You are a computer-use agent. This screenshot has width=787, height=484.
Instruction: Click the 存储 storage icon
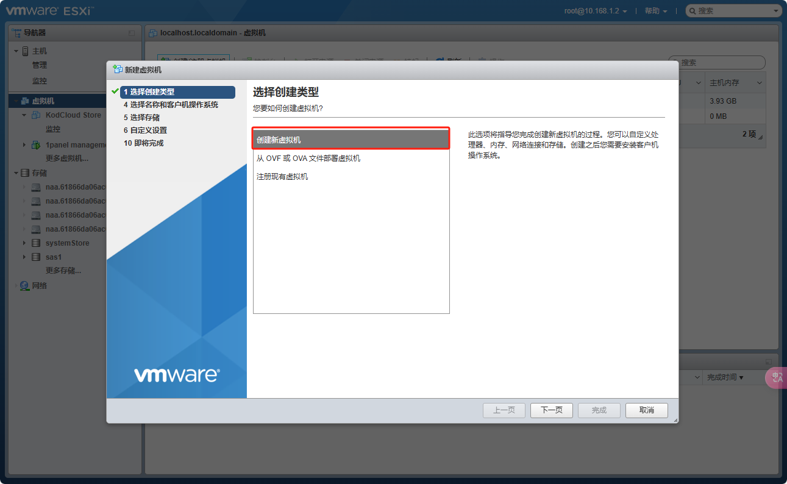(25, 173)
